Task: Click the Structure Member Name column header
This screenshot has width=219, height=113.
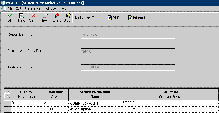Action: (x=95, y=94)
